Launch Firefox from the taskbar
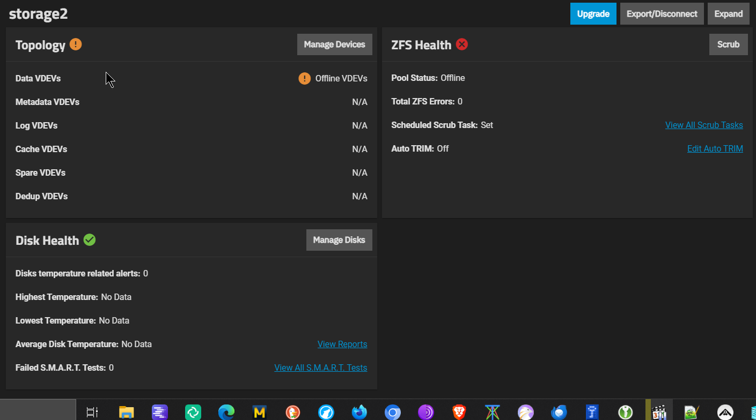The image size is (756, 420). pos(359,412)
